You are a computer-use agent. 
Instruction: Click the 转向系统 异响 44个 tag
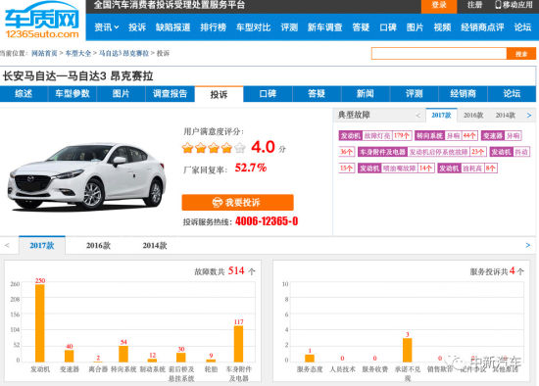coord(446,136)
